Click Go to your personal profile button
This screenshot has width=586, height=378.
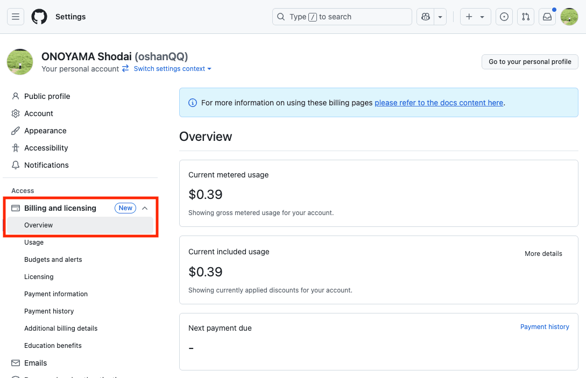point(530,62)
